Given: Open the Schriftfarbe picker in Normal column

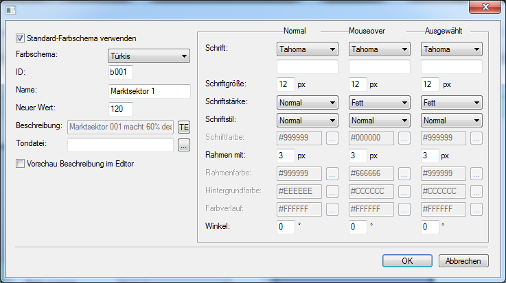Looking at the screenshot, I should 332,138.
